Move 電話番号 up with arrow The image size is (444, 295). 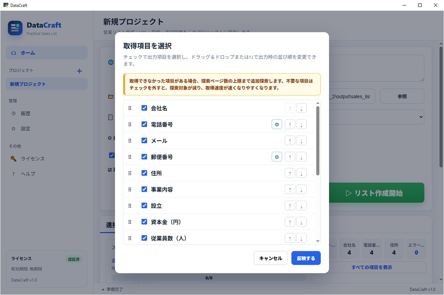tap(290, 124)
